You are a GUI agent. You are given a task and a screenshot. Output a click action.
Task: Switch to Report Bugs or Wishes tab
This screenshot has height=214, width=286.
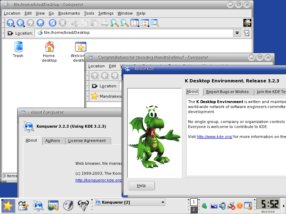[227, 92]
